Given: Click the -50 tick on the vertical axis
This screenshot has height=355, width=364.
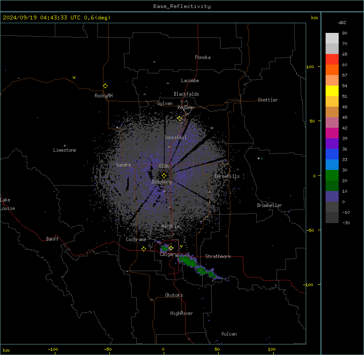Looking at the screenshot, I should coord(310,230).
